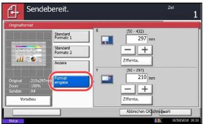Click the Original 210x297mm info text
This screenshot has height=124, width=203.
tap(30, 81)
